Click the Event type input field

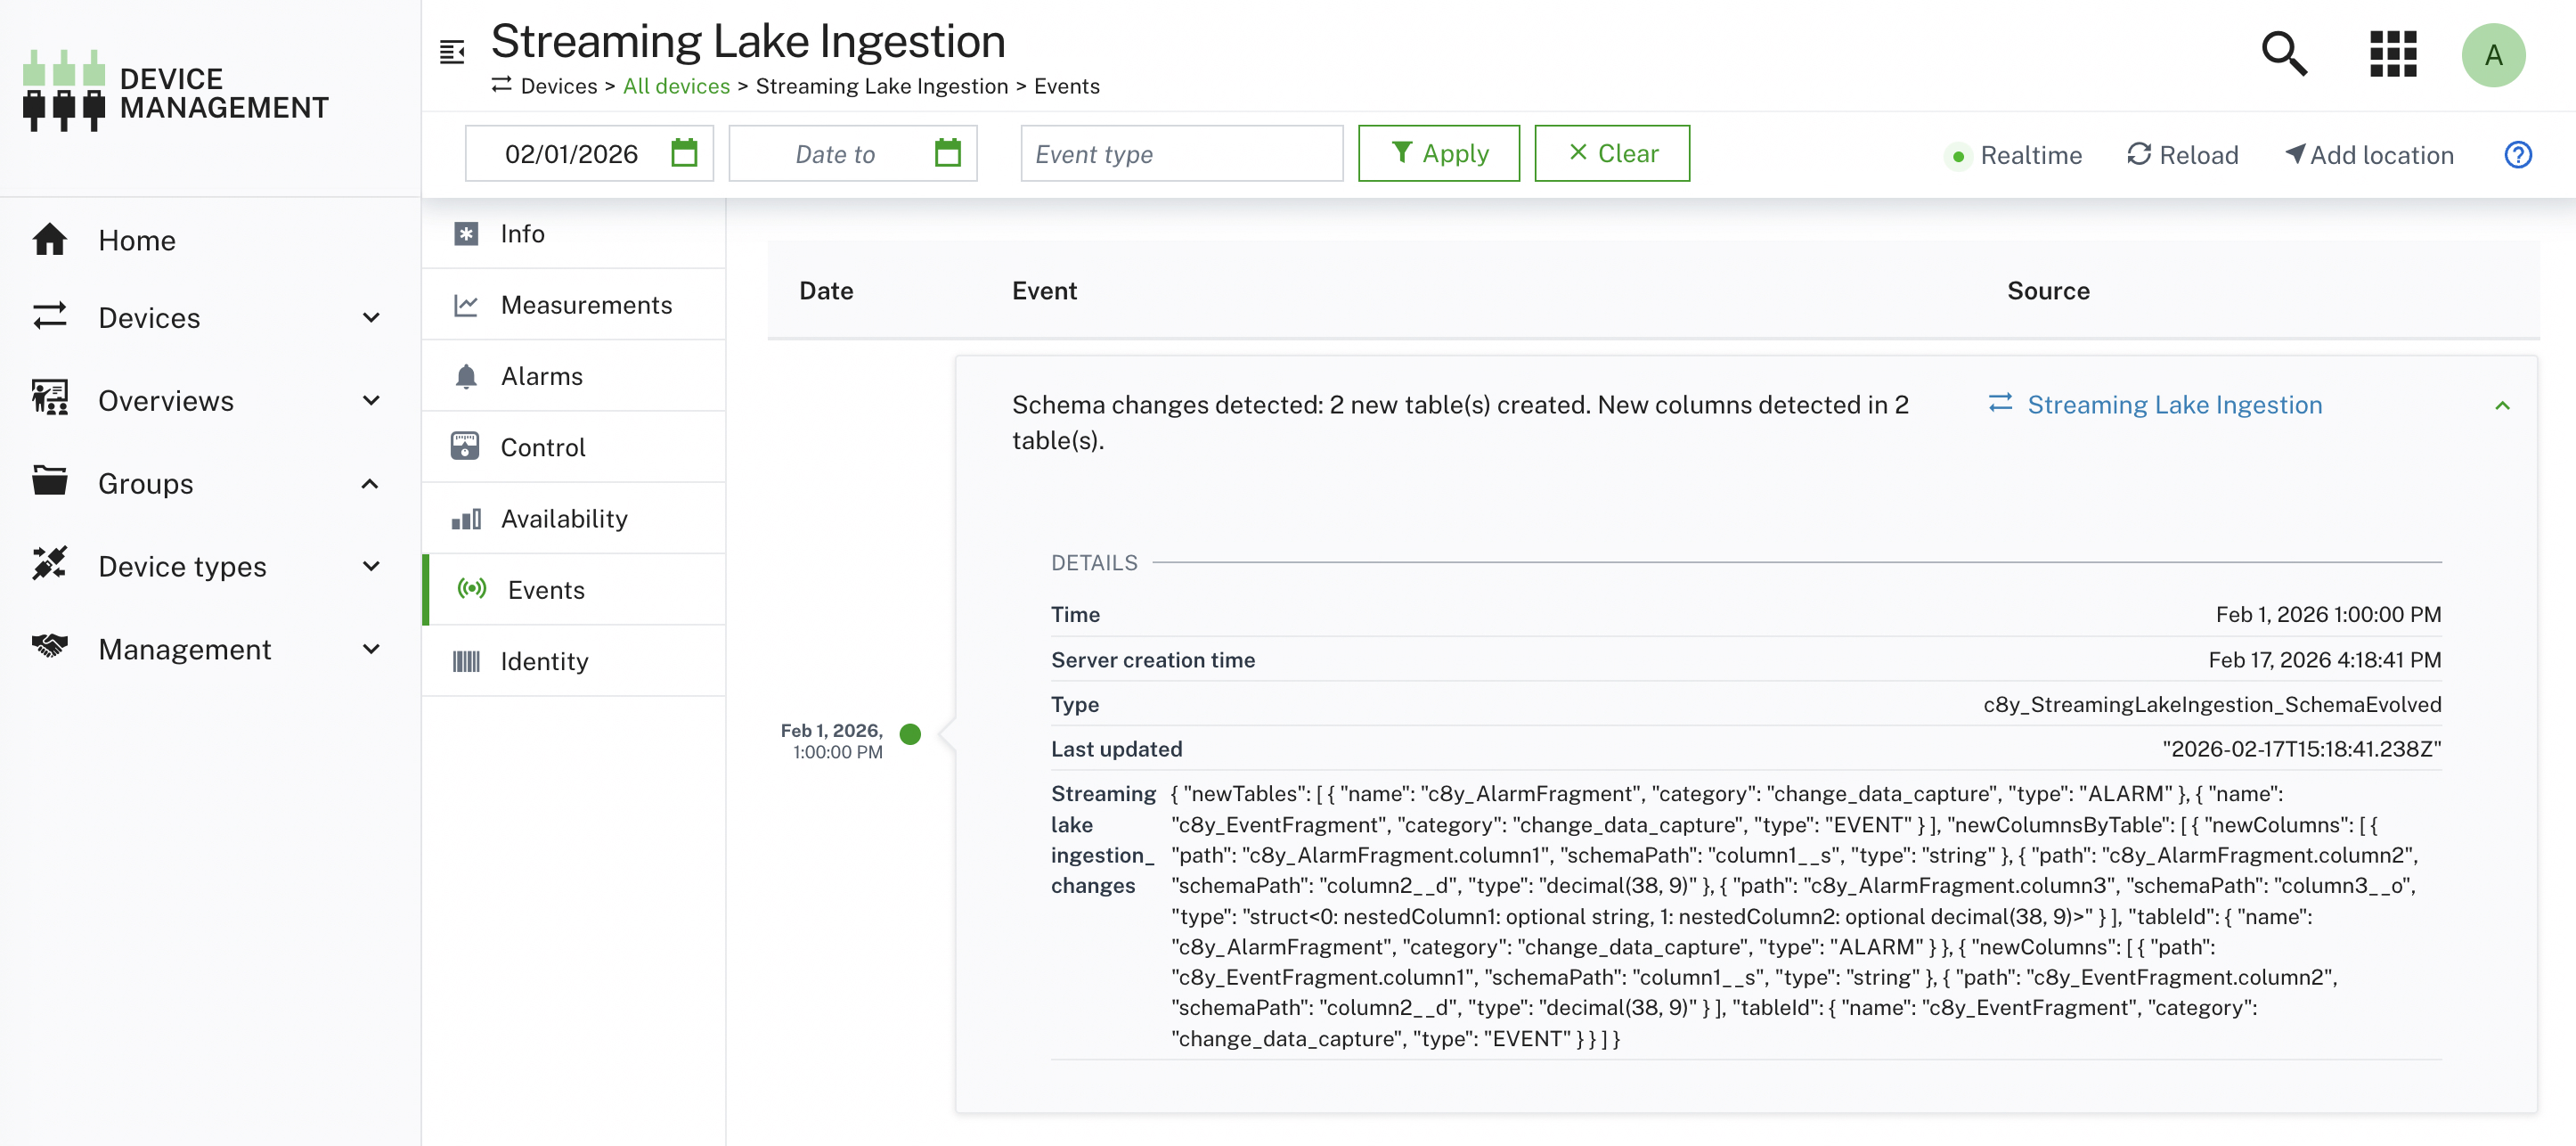point(1181,153)
